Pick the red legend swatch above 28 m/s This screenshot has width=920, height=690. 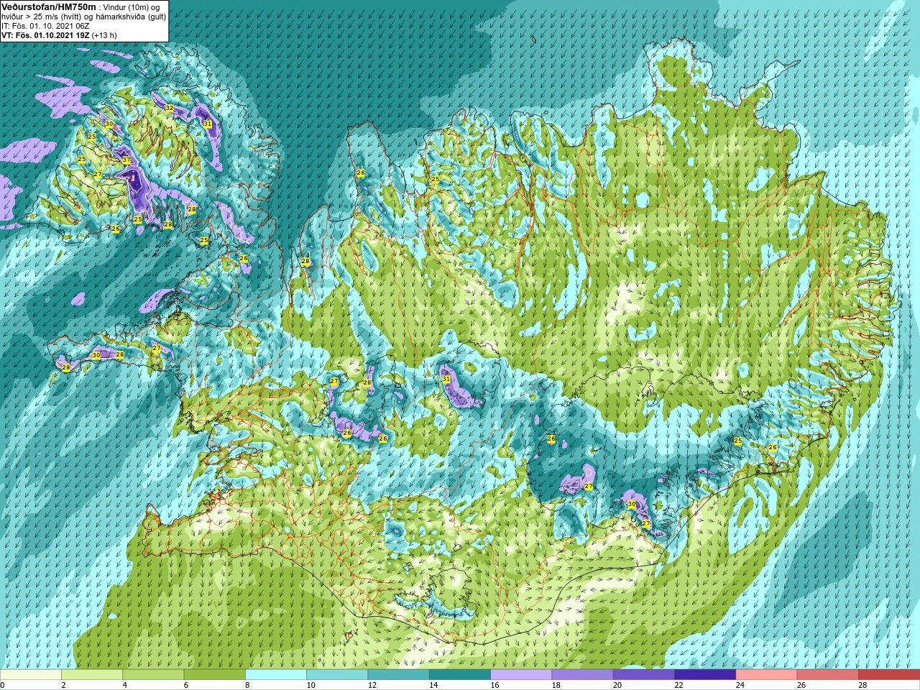888,675
